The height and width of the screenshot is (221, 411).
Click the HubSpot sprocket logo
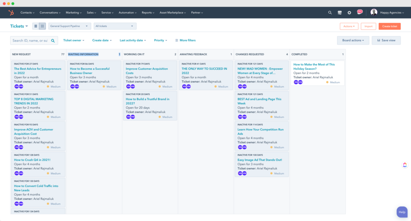click(11, 12)
